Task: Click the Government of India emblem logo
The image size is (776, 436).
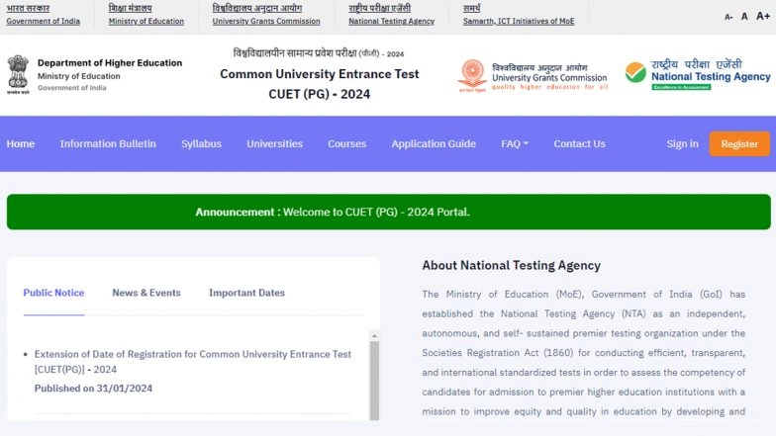Action: click(x=18, y=75)
